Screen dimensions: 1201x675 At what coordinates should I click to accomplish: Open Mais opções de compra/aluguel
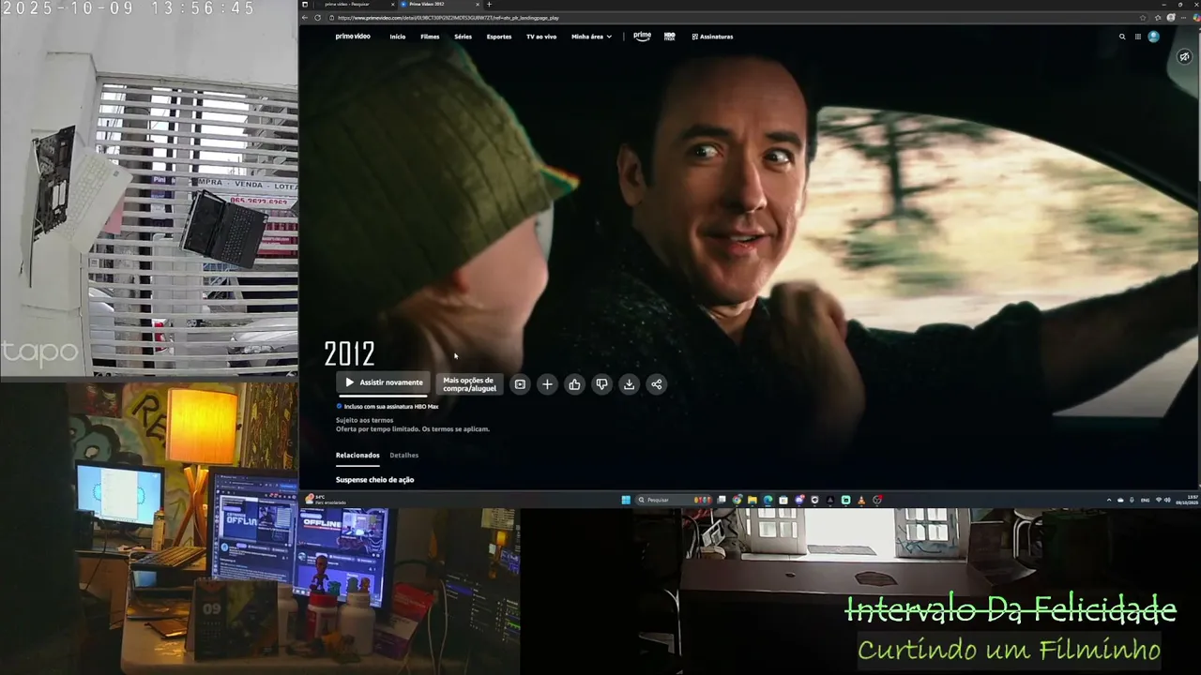tap(469, 384)
